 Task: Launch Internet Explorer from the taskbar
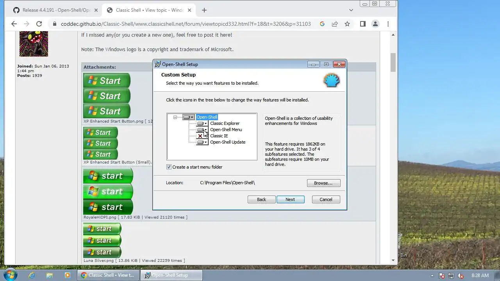[x=32, y=275]
